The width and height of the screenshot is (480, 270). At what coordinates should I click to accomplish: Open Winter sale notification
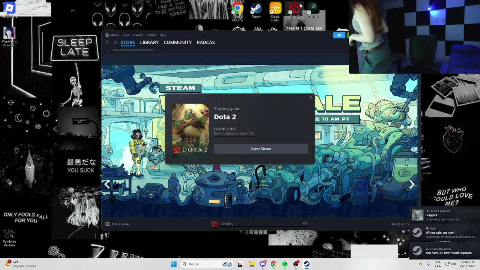pos(444,233)
